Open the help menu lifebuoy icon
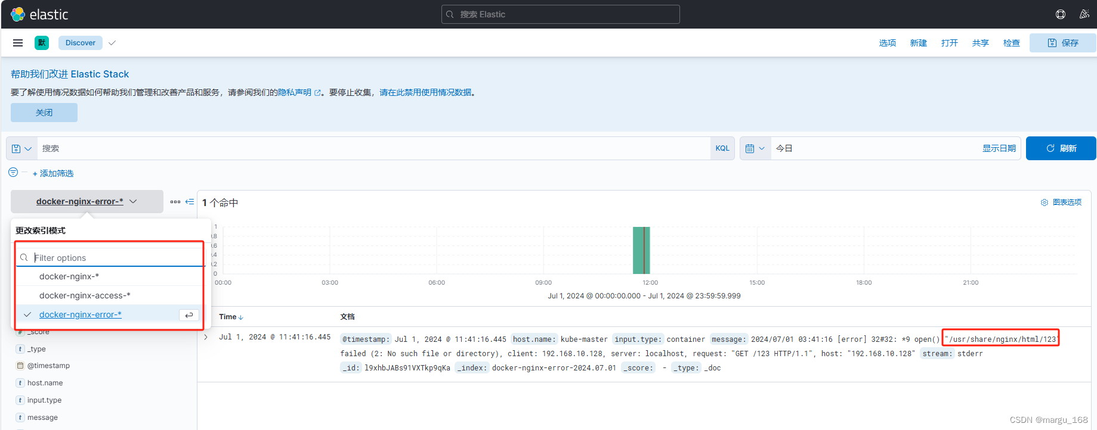Screen dimensions: 1097x430 click(1061, 14)
